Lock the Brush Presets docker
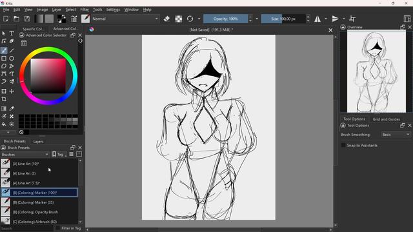Image resolution: width=413 pixels, height=232 pixels. click(3, 148)
